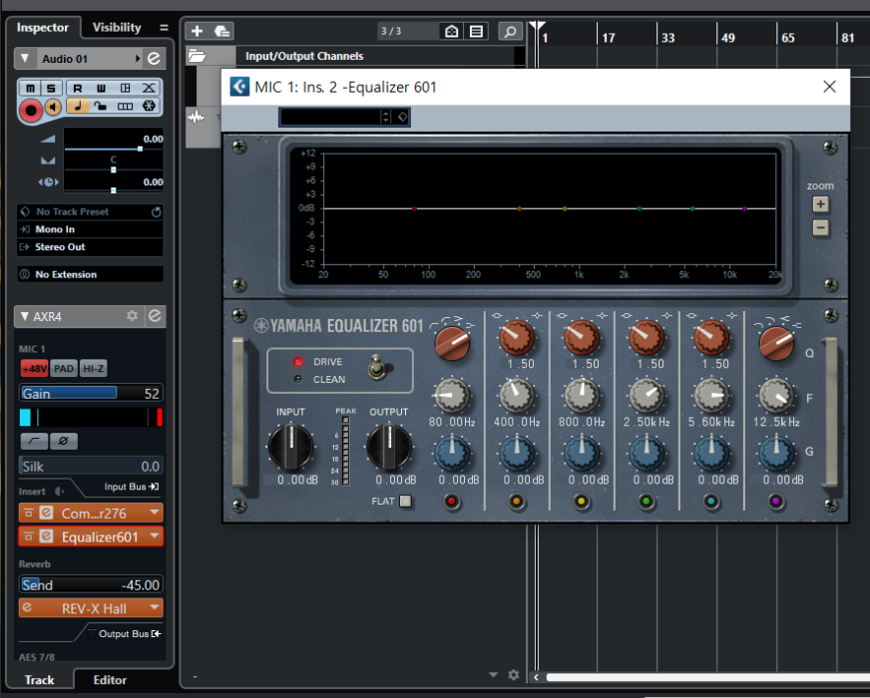This screenshot has height=698, width=870.
Task: Toggle musical timebase note icon
Action: point(78,106)
